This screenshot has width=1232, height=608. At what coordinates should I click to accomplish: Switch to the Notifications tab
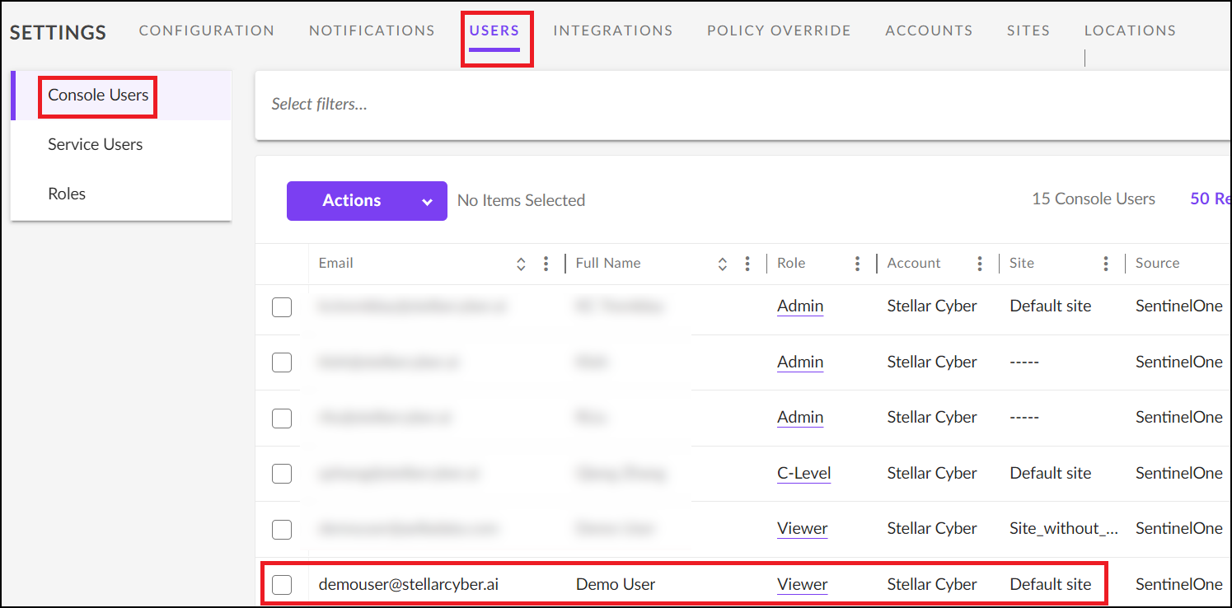[372, 30]
